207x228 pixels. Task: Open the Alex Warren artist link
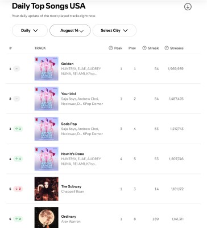pos(71,222)
